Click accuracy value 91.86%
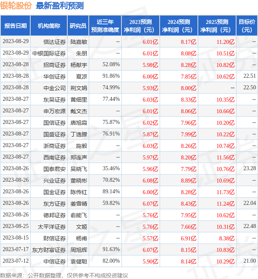This screenshot has height=279, width=258. [111, 76]
